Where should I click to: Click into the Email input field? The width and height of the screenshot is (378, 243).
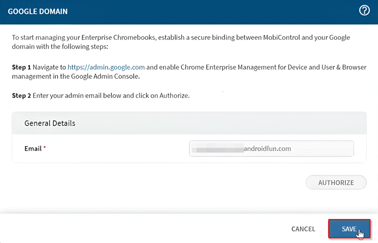tap(271, 149)
